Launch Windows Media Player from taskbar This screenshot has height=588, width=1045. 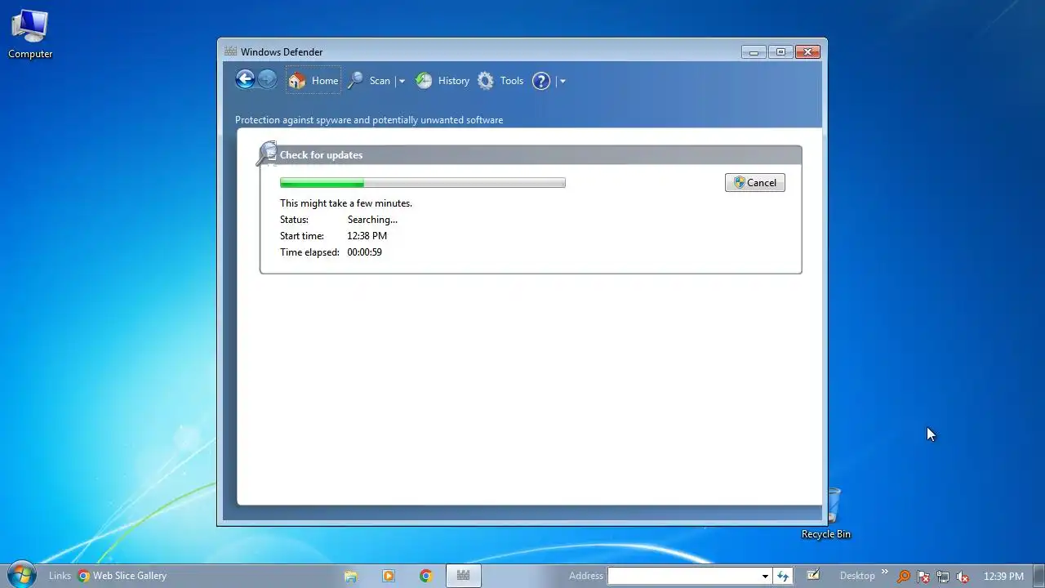(x=389, y=576)
